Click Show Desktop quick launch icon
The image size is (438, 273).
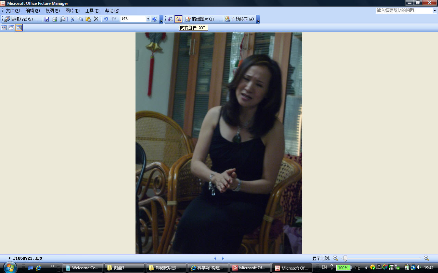point(30,268)
